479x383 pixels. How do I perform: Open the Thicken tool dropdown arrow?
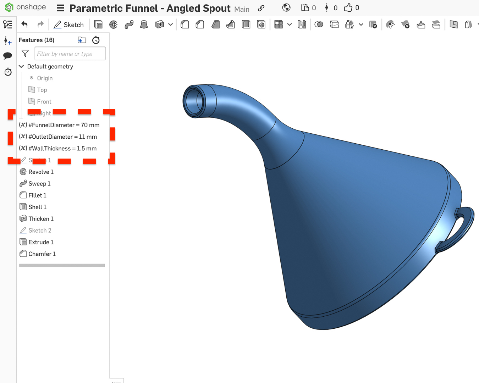[171, 24]
